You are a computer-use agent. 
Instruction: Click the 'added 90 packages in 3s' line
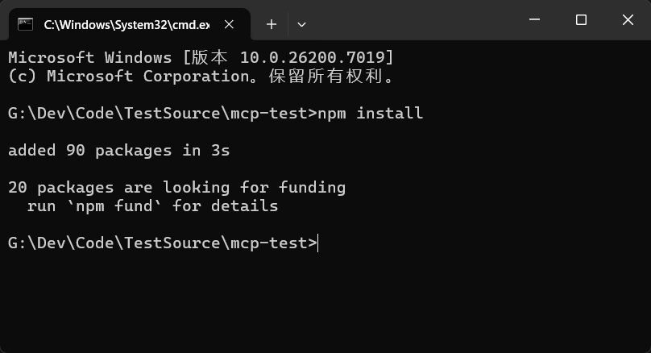tap(119, 151)
